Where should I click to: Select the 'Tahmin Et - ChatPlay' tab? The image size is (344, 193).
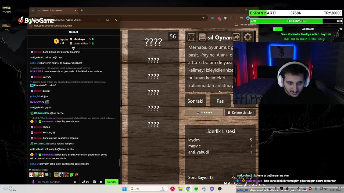[57, 10]
